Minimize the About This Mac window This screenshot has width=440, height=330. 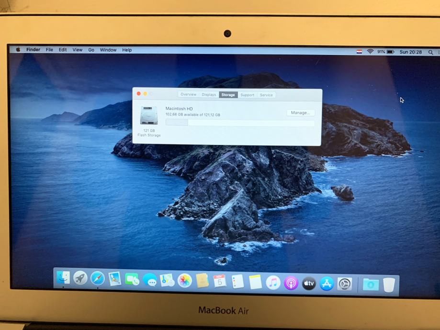pyautogui.click(x=145, y=94)
